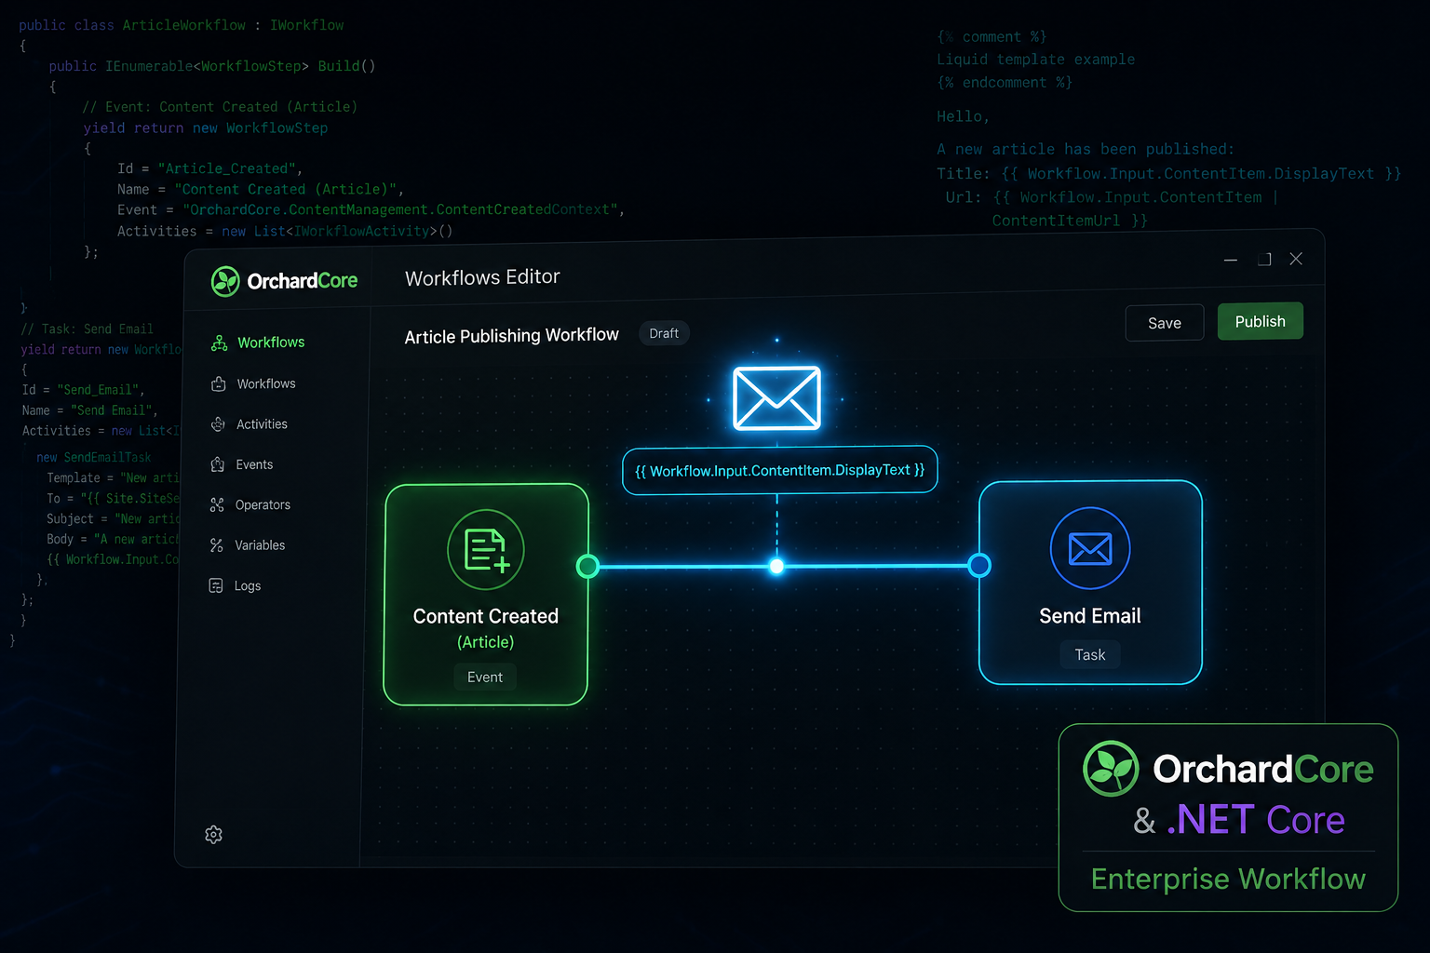Maximize the Workflows Editor window
The width and height of the screenshot is (1430, 953).
pos(1264,259)
